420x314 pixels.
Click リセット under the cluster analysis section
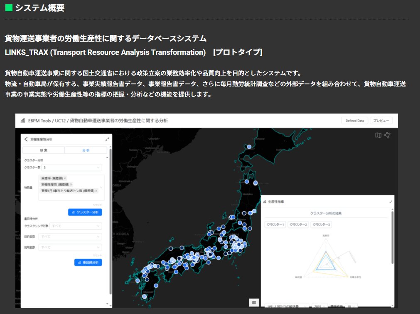coord(98,205)
